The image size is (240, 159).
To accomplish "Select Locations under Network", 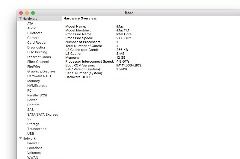I will 35,148.
